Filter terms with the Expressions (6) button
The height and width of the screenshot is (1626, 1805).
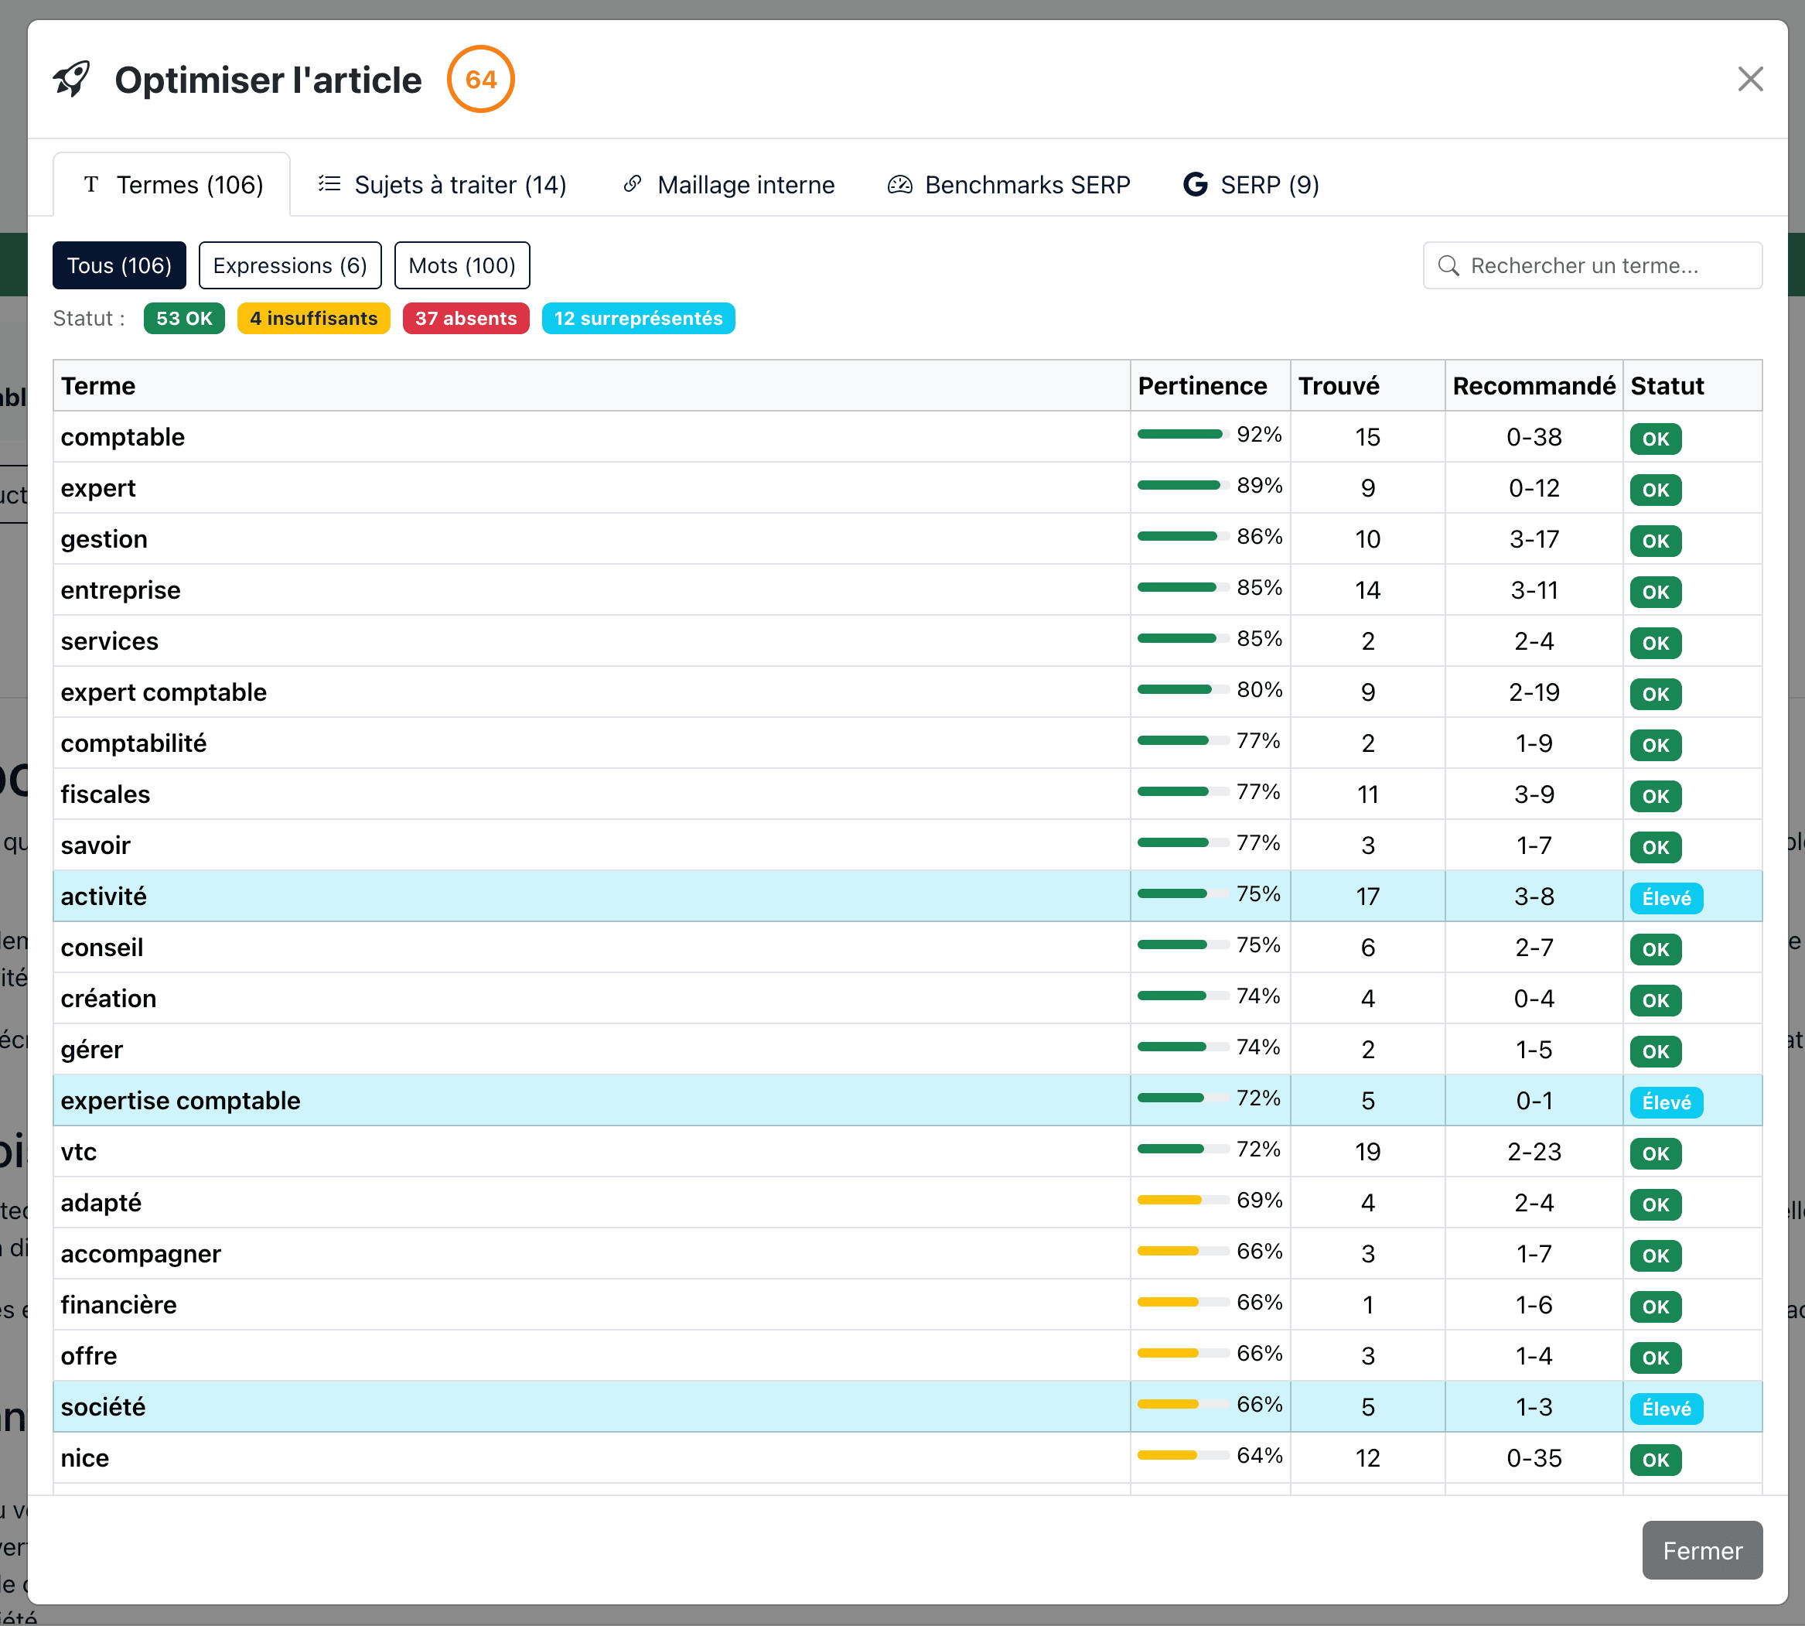(x=289, y=265)
